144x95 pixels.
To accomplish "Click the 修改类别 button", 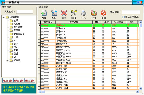I will [x=19, y=81].
